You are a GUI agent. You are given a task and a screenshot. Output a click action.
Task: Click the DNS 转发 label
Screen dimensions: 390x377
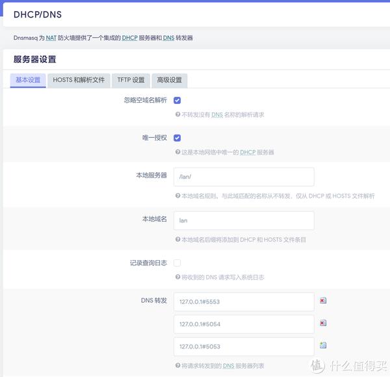[153, 300]
